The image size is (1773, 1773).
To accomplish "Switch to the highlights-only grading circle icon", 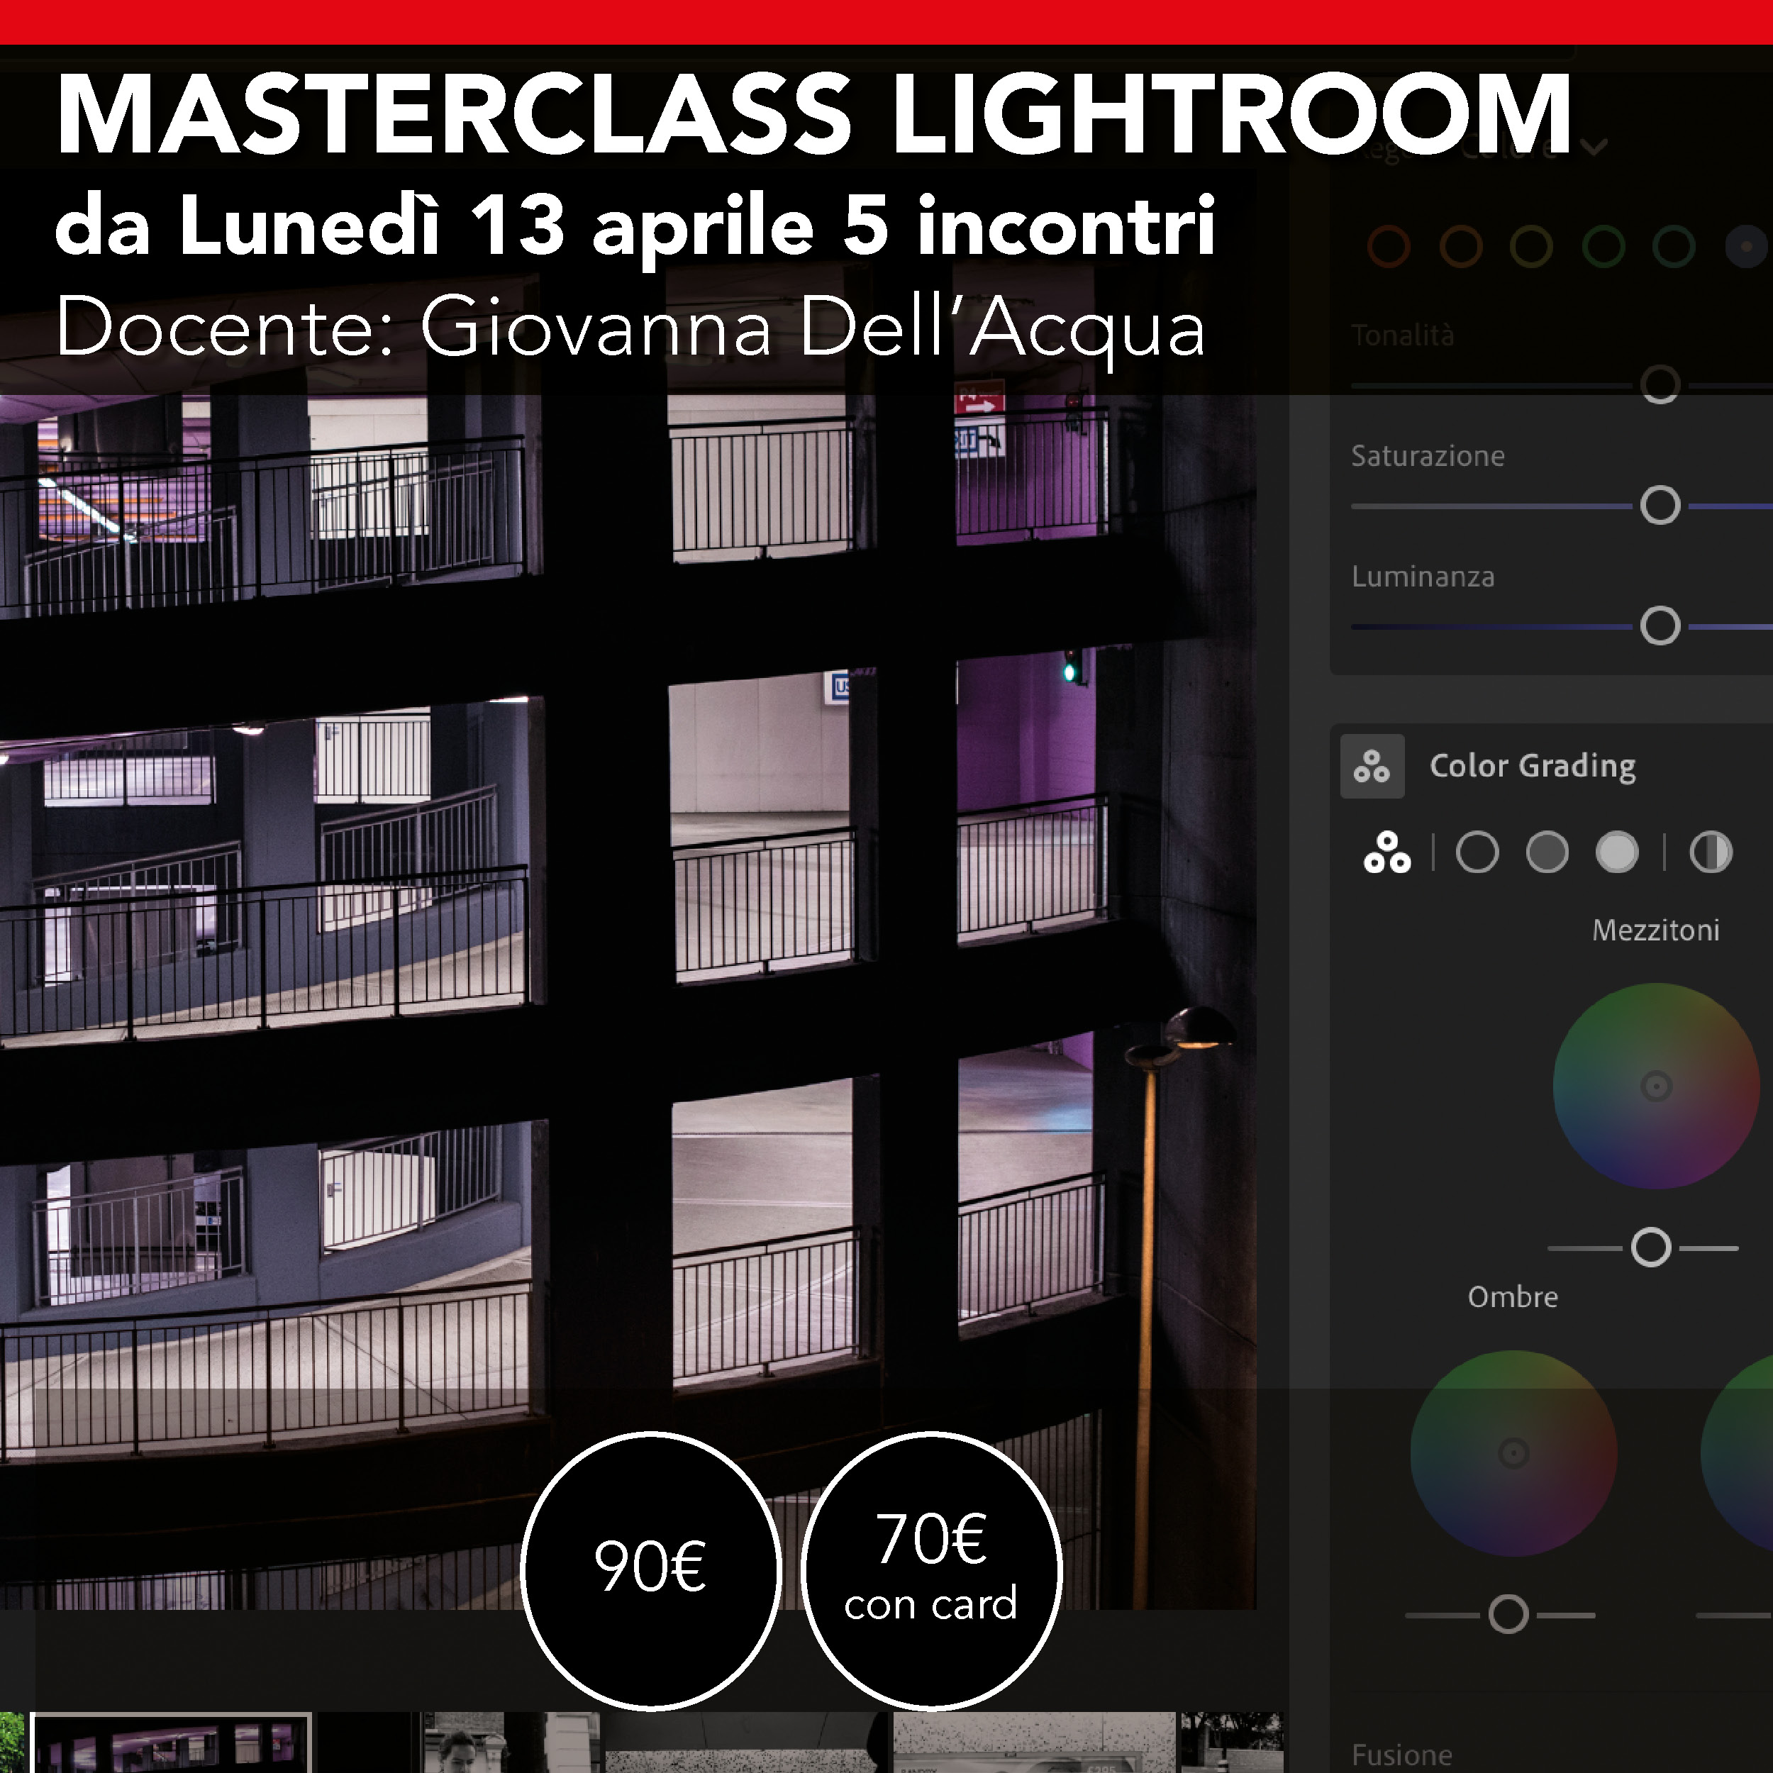I will [1617, 852].
